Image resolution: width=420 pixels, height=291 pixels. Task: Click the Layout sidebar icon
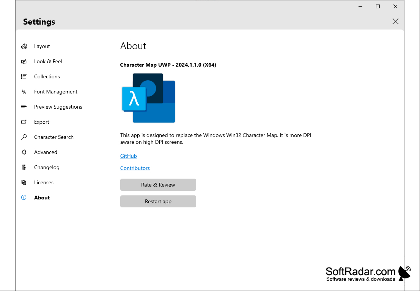pos(24,46)
